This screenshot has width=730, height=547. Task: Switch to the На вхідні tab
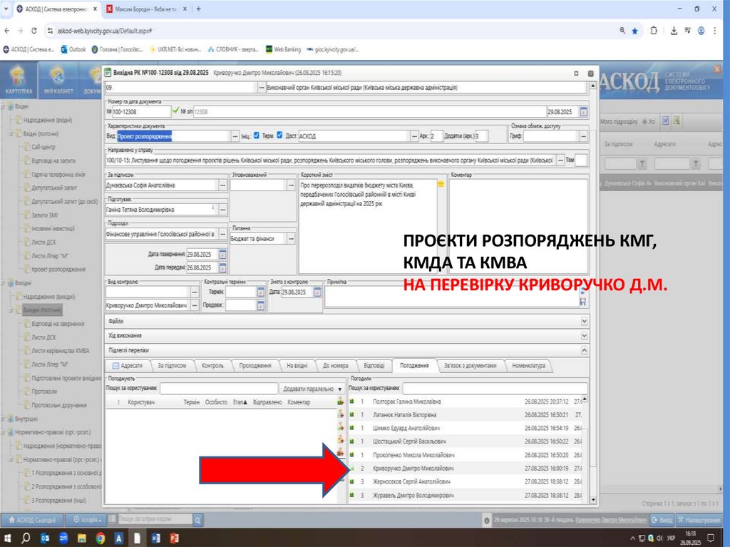coord(297,366)
